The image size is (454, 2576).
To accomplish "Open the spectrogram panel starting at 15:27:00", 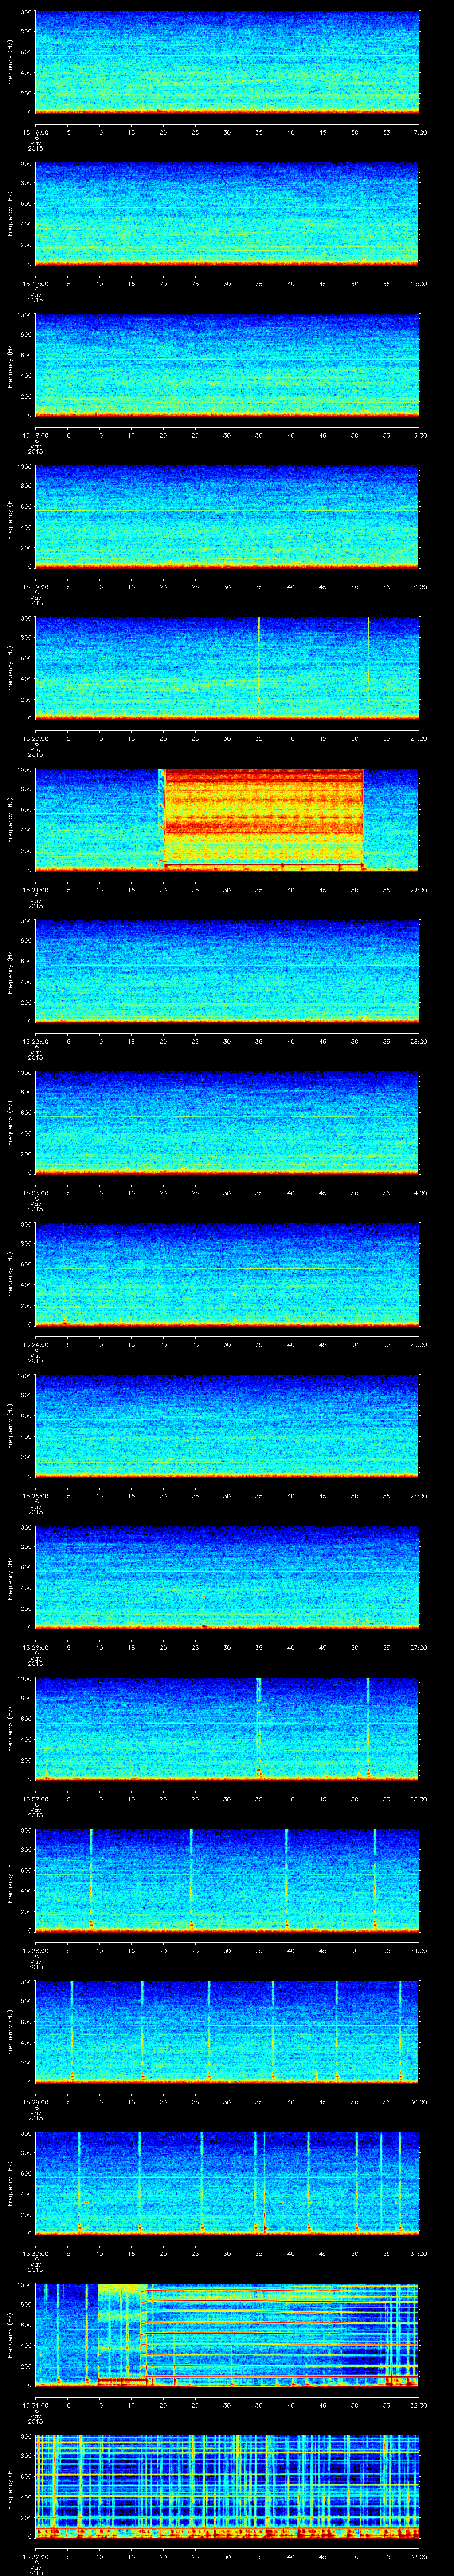I will [x=227, y=1729].
